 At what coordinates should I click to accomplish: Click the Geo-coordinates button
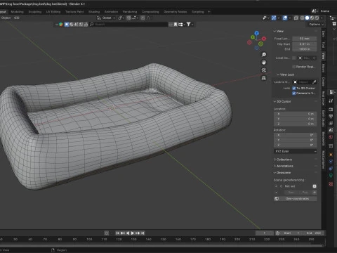[x=296, y=199]
